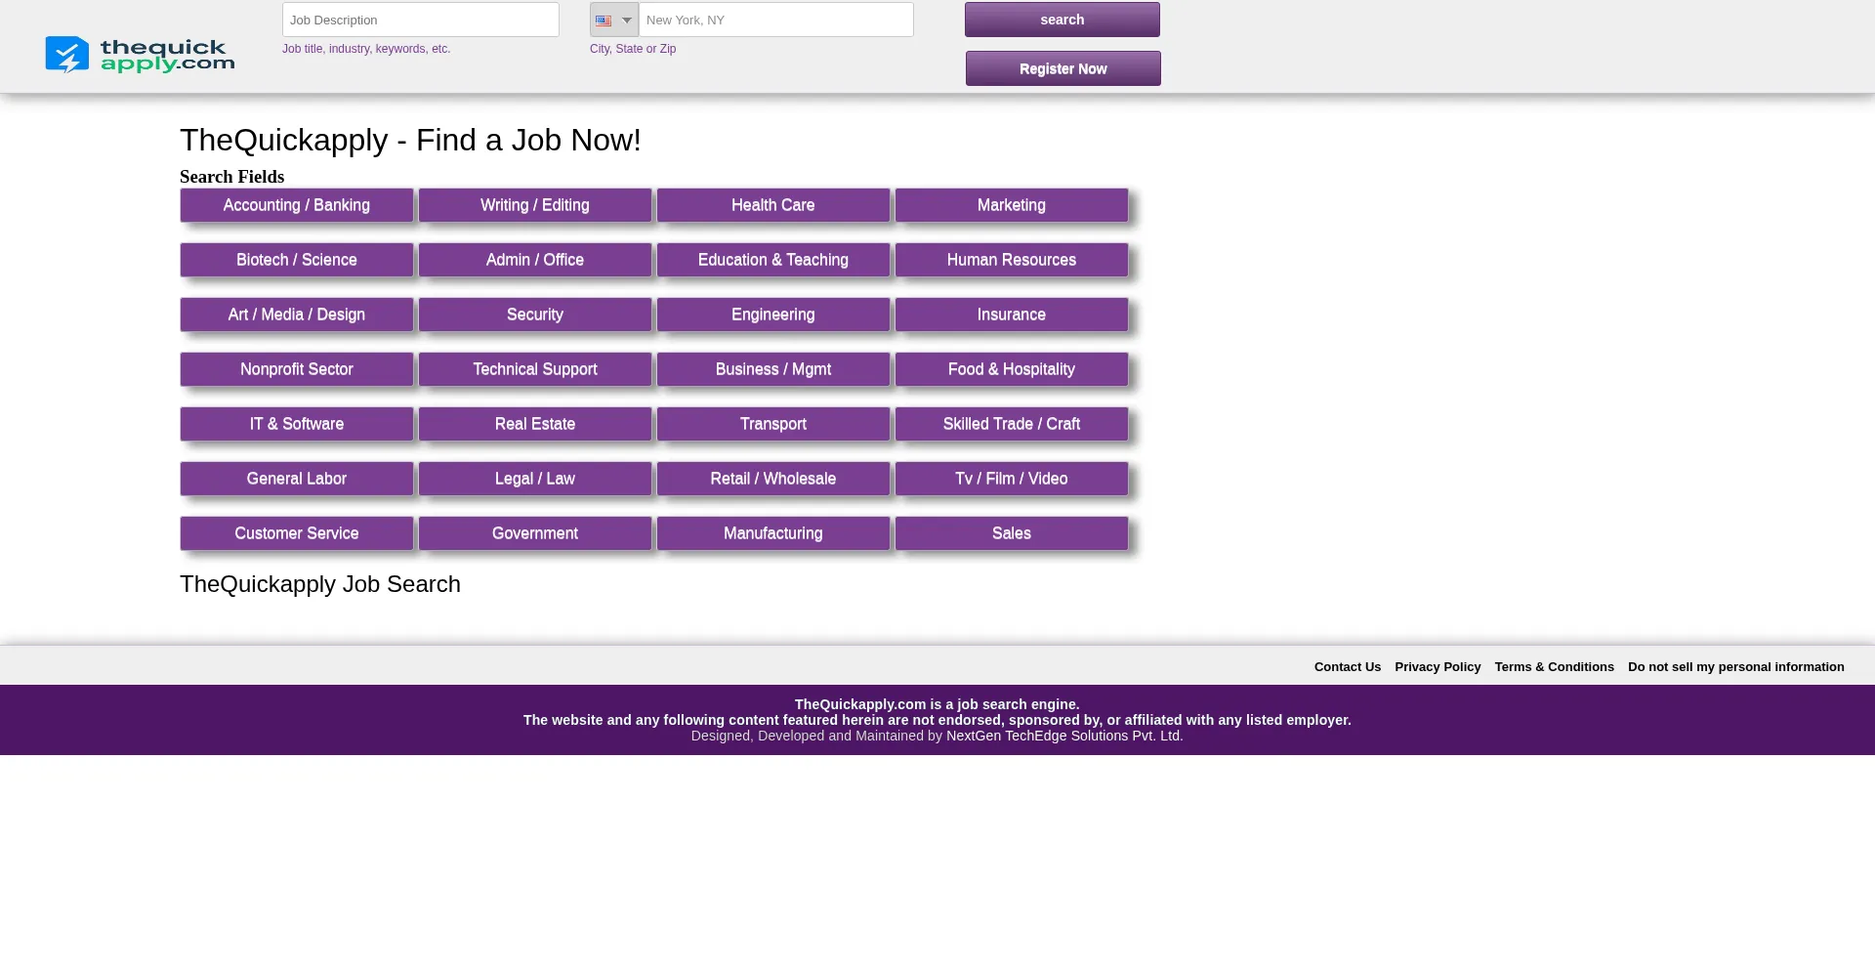Click the thequickapply.com logo
This screenshot has width=1875, height=970.
[140, 55]
